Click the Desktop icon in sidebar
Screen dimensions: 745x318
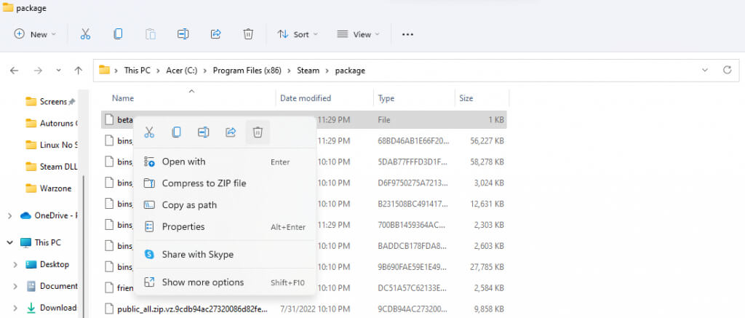click(x=31, y=264)
